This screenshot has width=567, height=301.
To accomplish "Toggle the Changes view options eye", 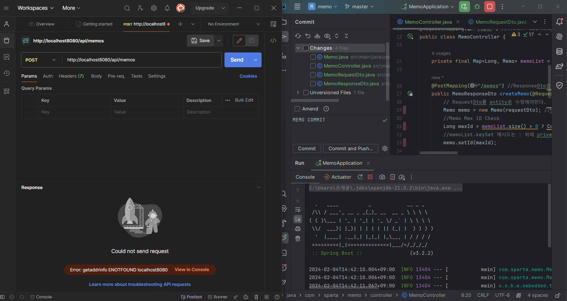I will coord(327,36).
